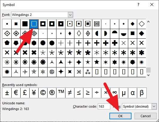The image size is (159, 122).
Task: Select the highlighted empty square symbol
Action: click(34, 24)
